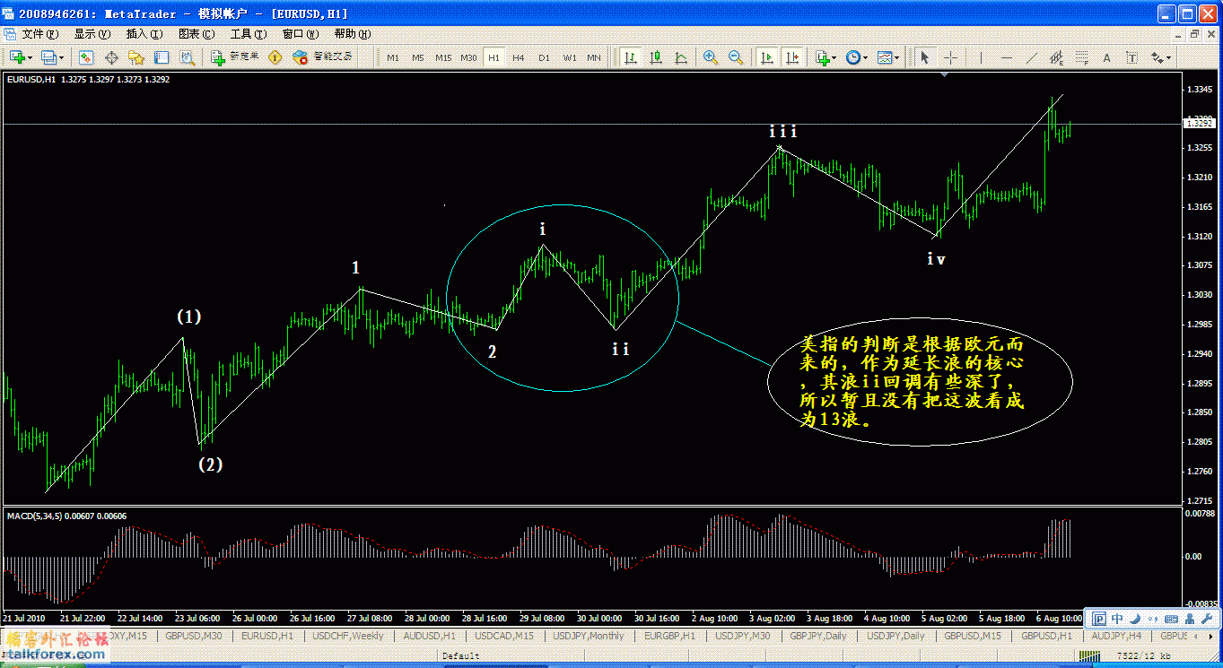The image size is (1223, 668).
Task: Open the Terminal panel icon
Action: click(162, 57)
